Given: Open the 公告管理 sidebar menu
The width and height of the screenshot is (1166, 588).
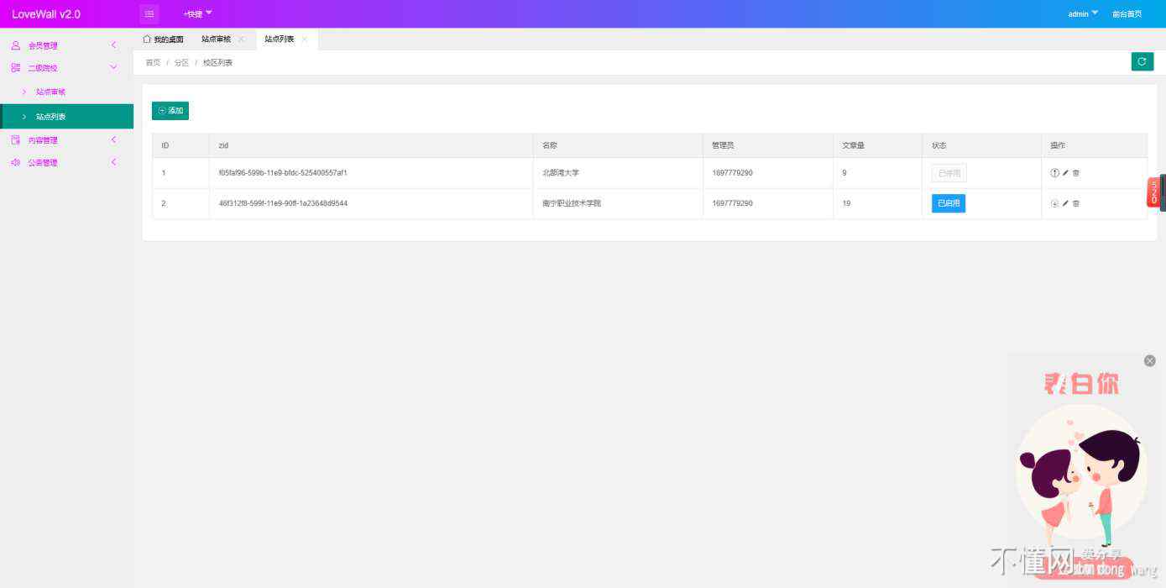Looking at the screenshot, I should point(66,162).
